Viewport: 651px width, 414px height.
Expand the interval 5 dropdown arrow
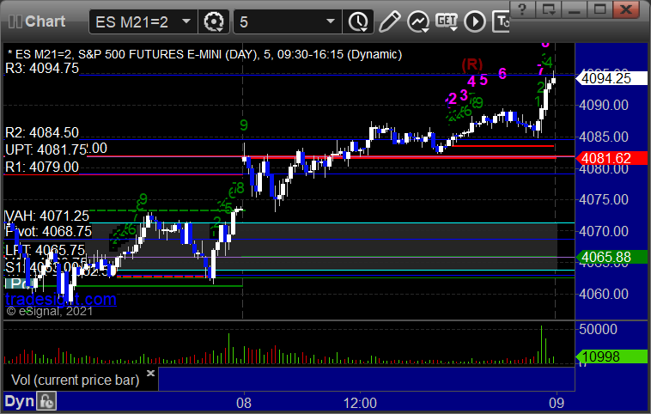point(331,21)
